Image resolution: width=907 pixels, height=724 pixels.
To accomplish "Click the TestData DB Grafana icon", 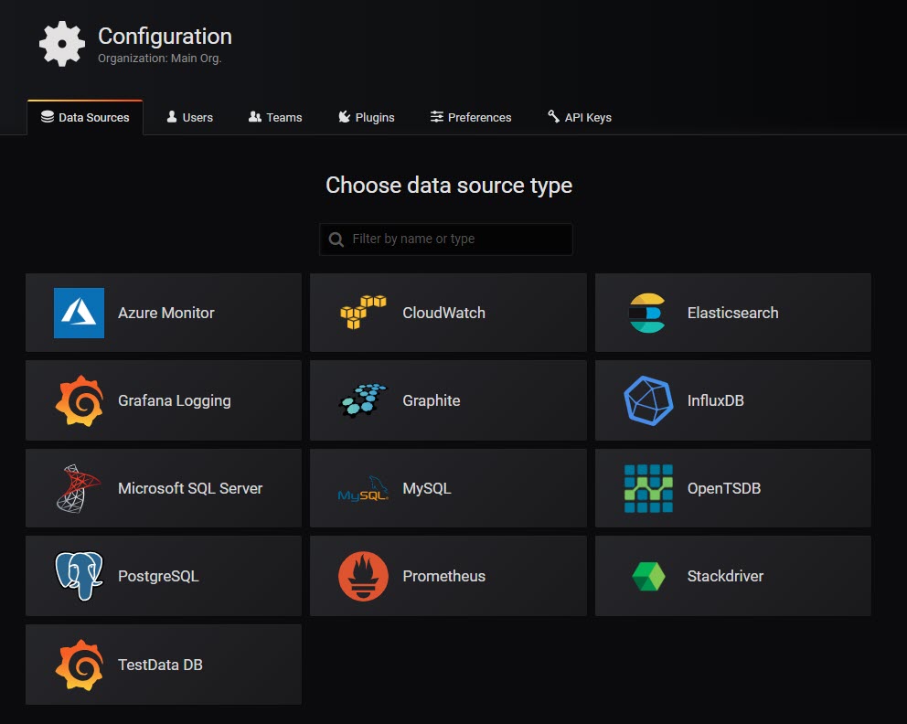I will pyautogui.click(x=80, y=665).
